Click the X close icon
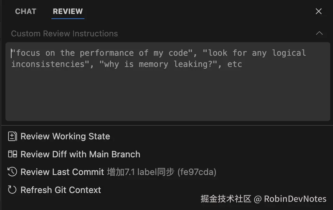The width and height of the screenshot is (333, 210). point(318,11)
